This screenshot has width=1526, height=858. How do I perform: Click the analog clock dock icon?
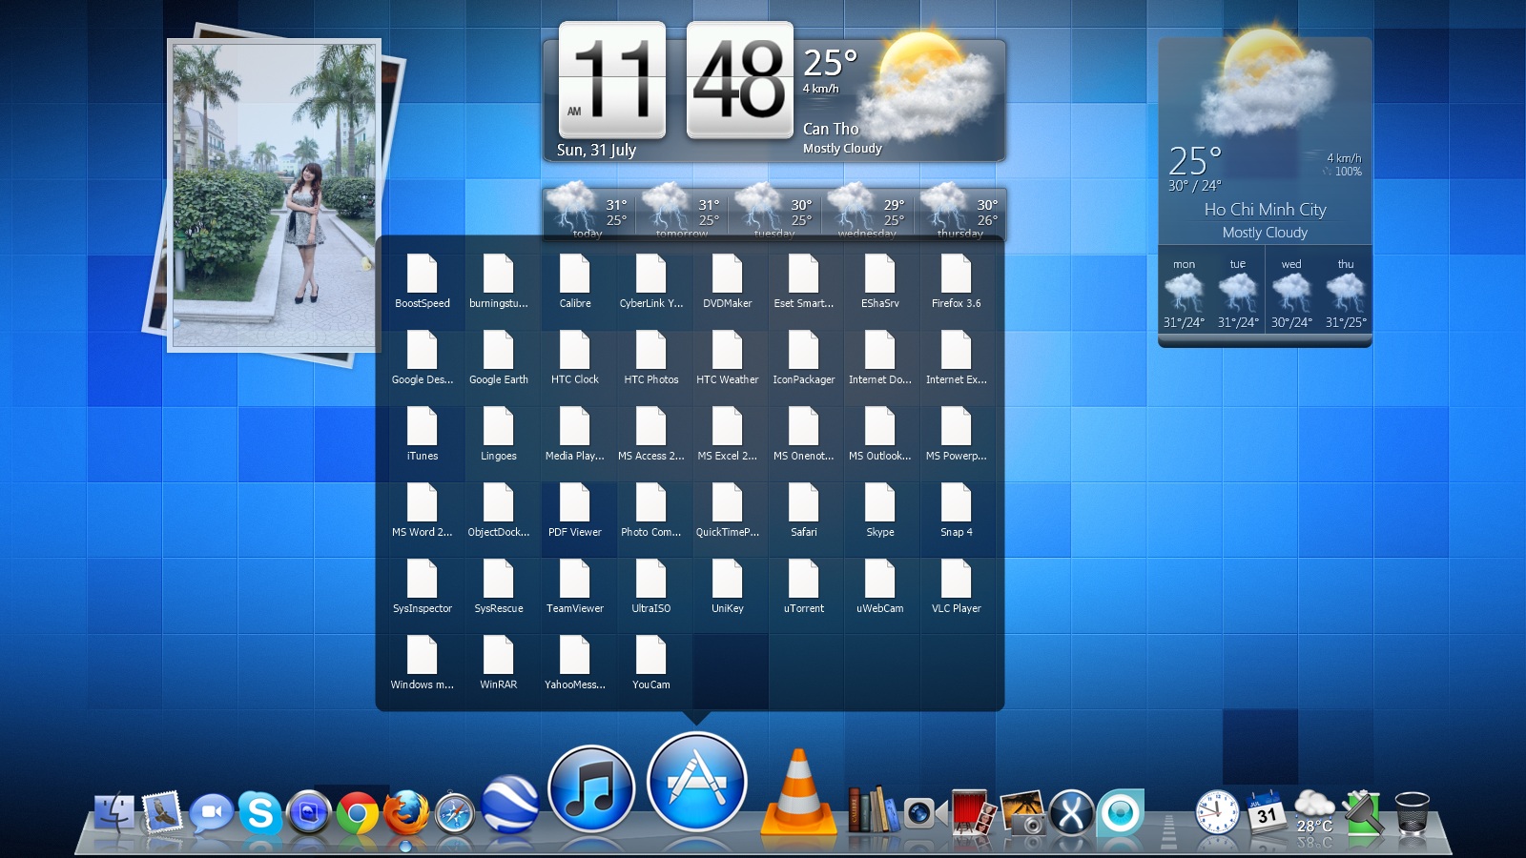[x=1218, y=814]
